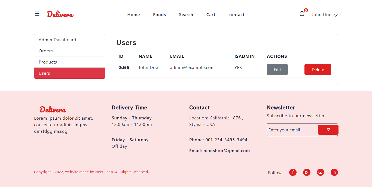Screen dimensions: 372x187
Task: Open the hamburger navigation menu
Action: (x=37, y=14)
